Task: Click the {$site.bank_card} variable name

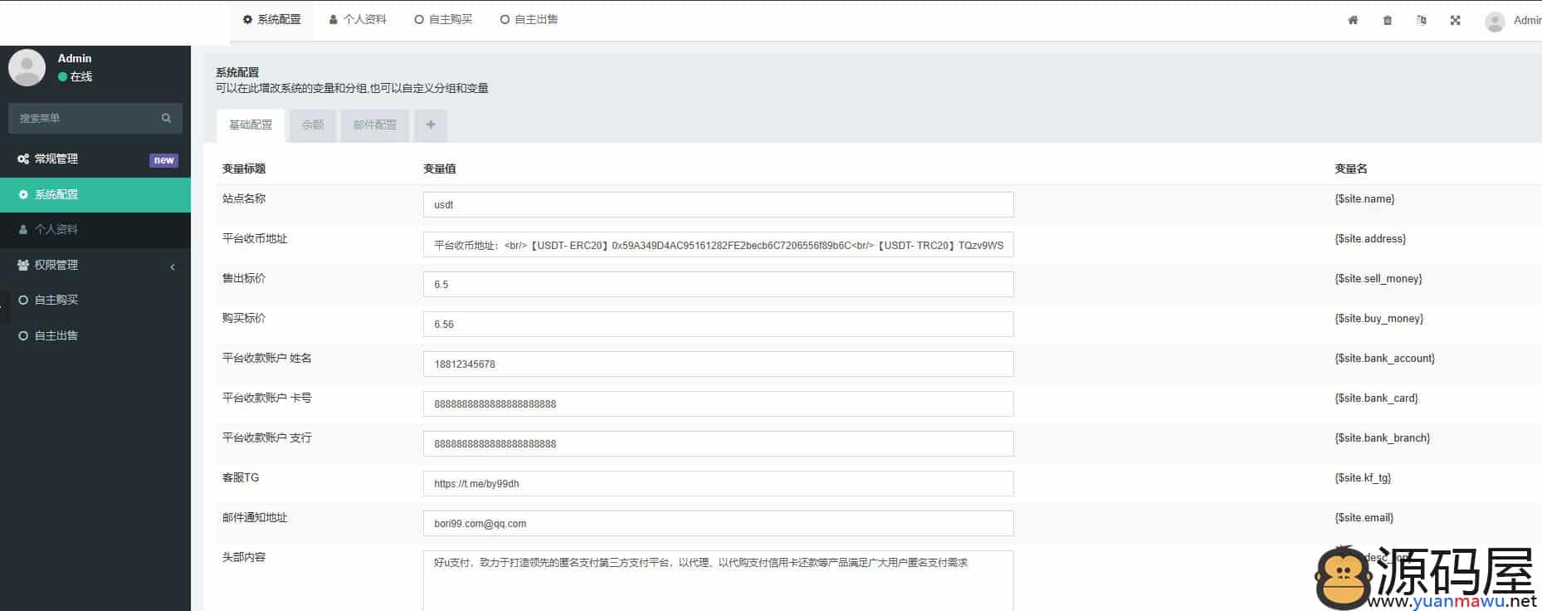Action: tap(1376, 398)
